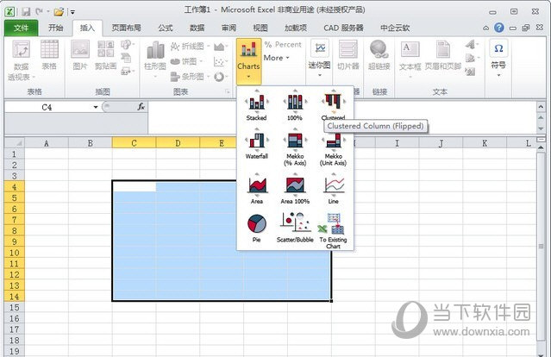
Task: Choose the Pie chart icon
Action: tap(257, 226)
